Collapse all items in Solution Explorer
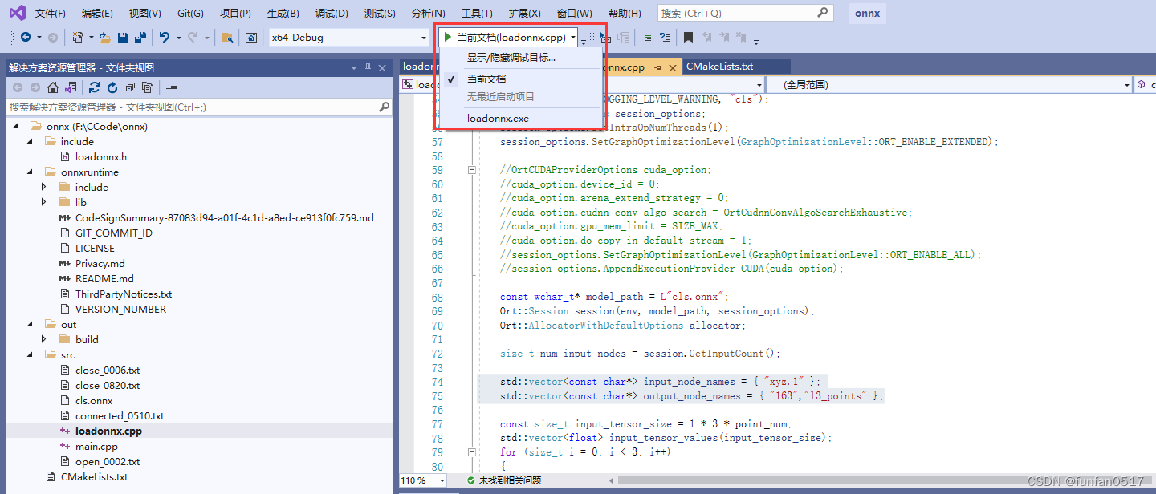Screen dimensions: 1156x494 pyautogui.click(x=130, y=87)
